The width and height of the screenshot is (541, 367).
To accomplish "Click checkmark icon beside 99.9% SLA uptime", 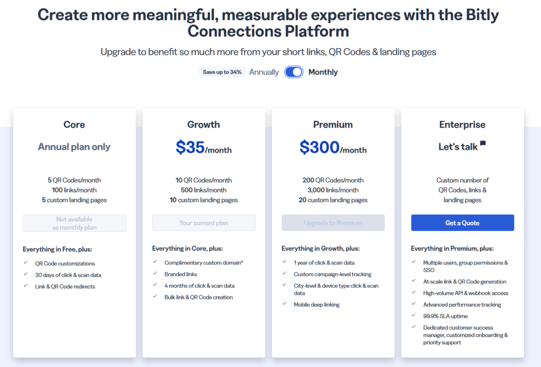I will [x=414, y=315].
